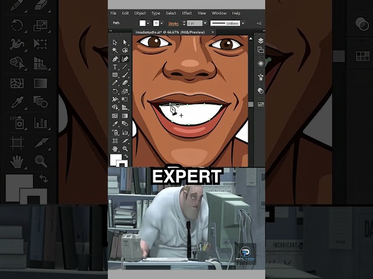Screen dimensions: 373x279
Task: Click the control bar fill color swatch
Action: pos(142,23)
